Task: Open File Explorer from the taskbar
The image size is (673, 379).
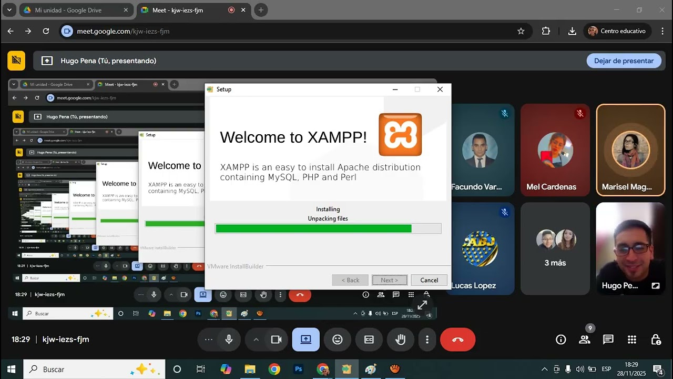Action: 250,370
